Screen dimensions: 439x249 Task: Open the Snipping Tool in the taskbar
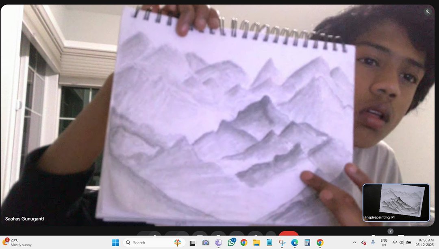point(282,243)
